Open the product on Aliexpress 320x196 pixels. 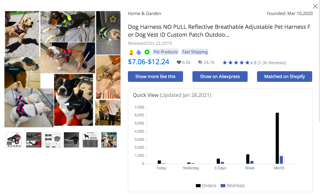[220, 77]
